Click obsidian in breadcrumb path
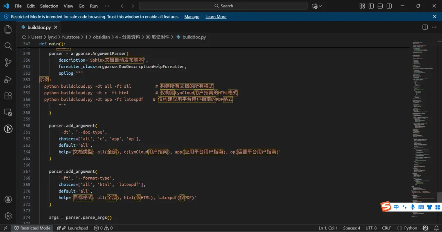 pyautogui.click(x=101, y=37)
